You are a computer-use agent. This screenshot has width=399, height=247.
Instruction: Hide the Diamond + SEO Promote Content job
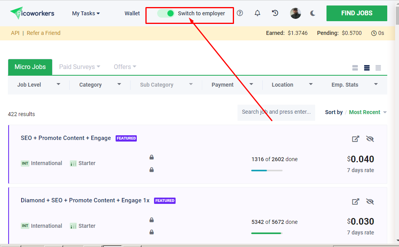pyautogui.click(x=370, y=202)
